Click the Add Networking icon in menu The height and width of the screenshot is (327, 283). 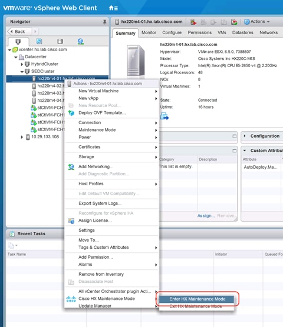[x=71, y=167]
